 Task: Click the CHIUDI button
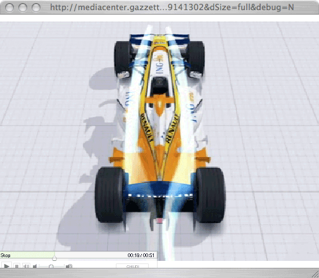(132, 266)
